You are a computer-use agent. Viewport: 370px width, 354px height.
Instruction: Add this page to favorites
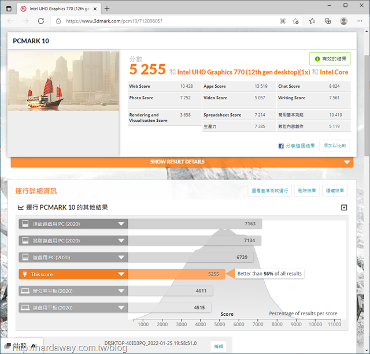[x=295, y=21]
